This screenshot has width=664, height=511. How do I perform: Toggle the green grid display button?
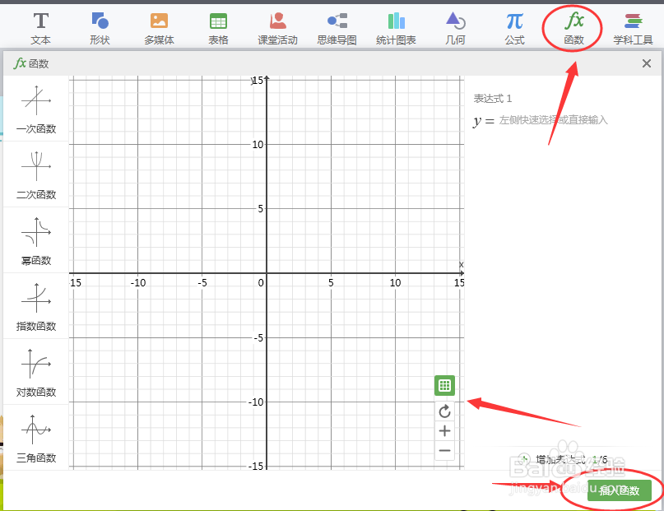(444, 385)
